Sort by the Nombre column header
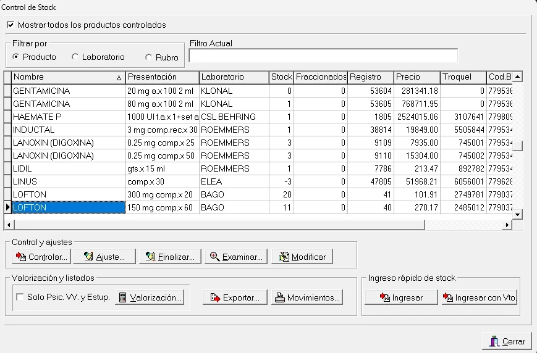Viewport: 537px width, 353px height. pos(67,77)
